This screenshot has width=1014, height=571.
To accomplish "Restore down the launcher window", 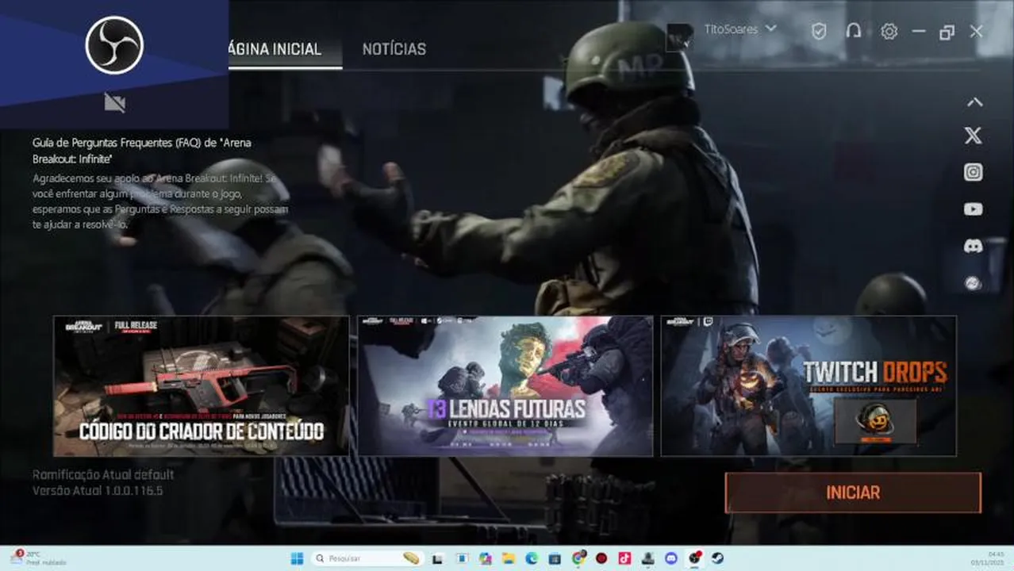I will point(947,32).
